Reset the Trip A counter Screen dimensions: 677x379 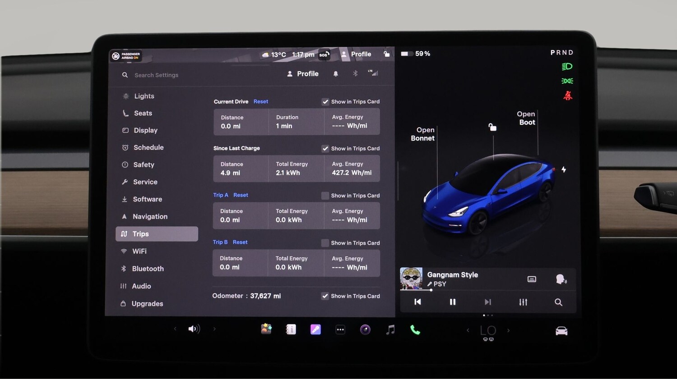[x=241, y=195]
